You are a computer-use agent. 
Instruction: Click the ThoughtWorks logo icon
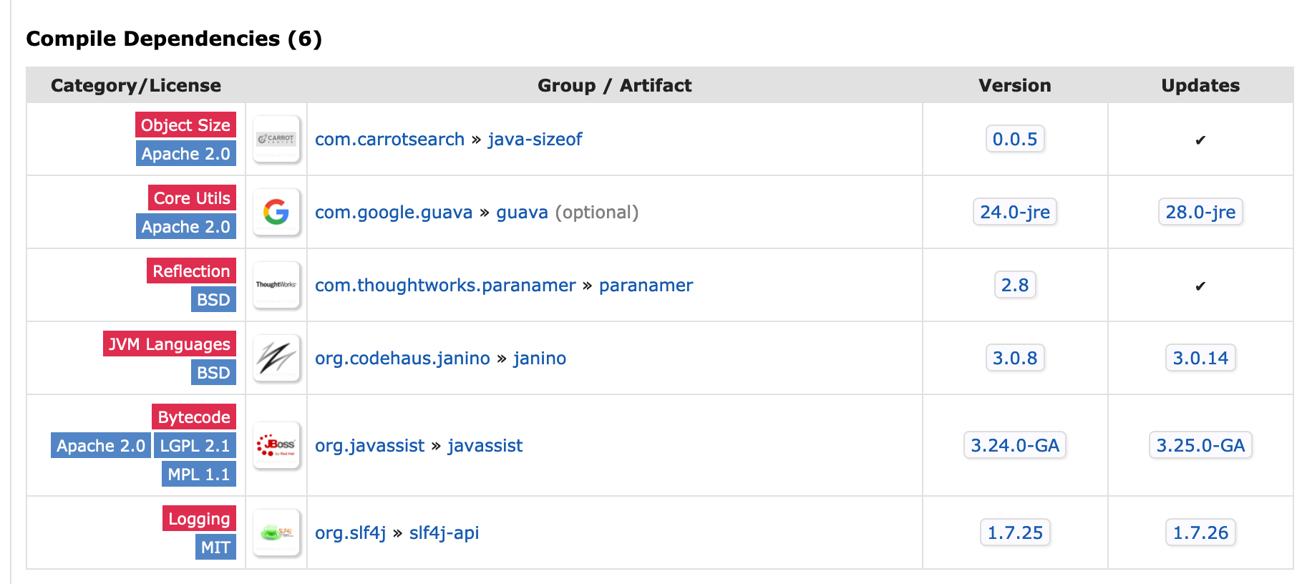click(276, 285)
